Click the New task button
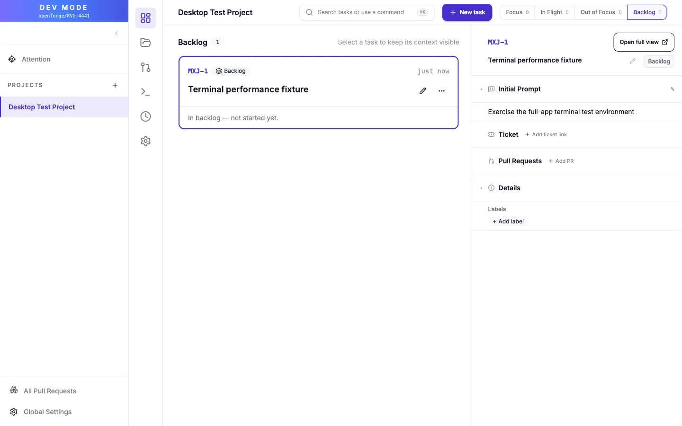Screen dimensions: 682x426 tap(467, 12)
